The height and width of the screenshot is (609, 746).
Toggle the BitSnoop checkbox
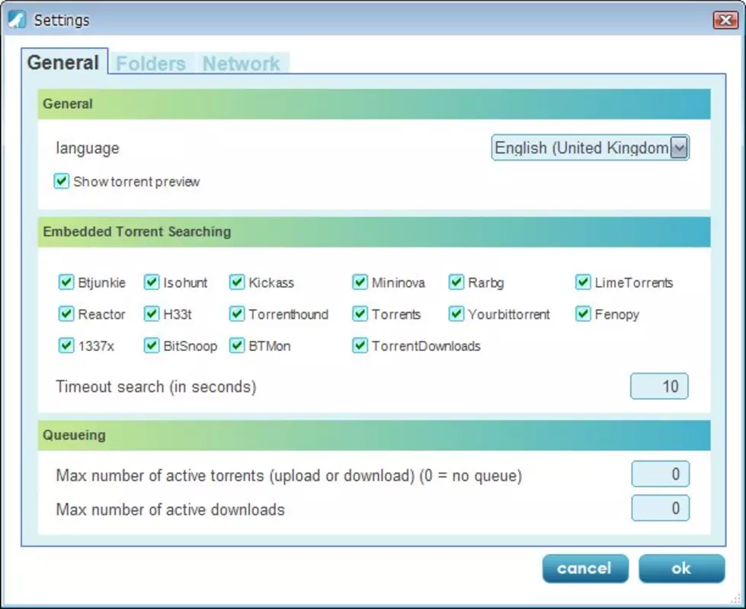(x=152, y=345)
